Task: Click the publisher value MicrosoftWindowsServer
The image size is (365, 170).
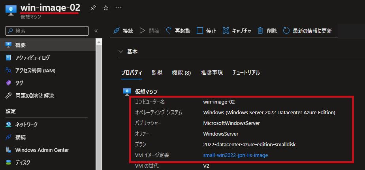Action: tap(231, 123)
